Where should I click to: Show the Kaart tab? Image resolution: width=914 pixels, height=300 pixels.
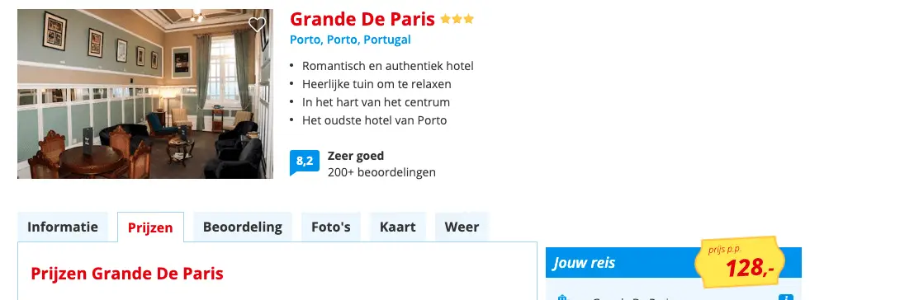(x=398, y=227)
